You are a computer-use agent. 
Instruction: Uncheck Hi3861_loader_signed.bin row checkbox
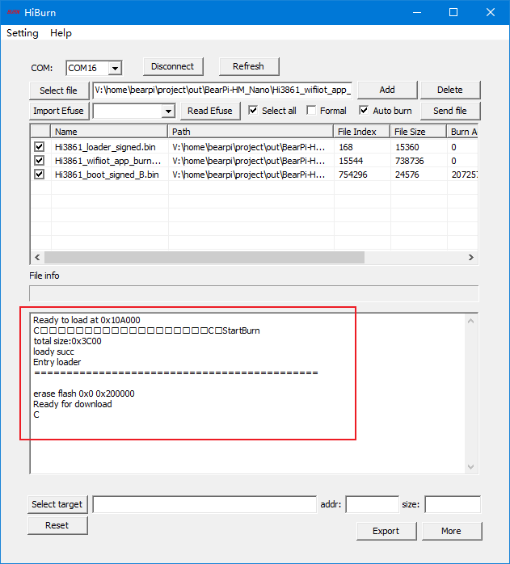40,147
